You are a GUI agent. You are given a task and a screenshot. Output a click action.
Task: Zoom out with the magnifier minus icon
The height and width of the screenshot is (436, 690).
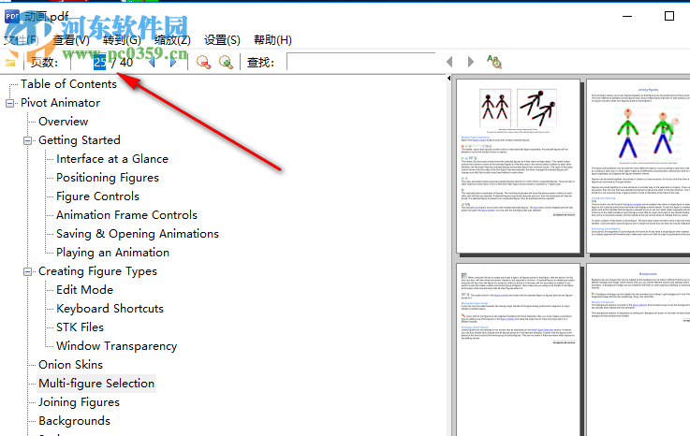[x=203, y=63]
